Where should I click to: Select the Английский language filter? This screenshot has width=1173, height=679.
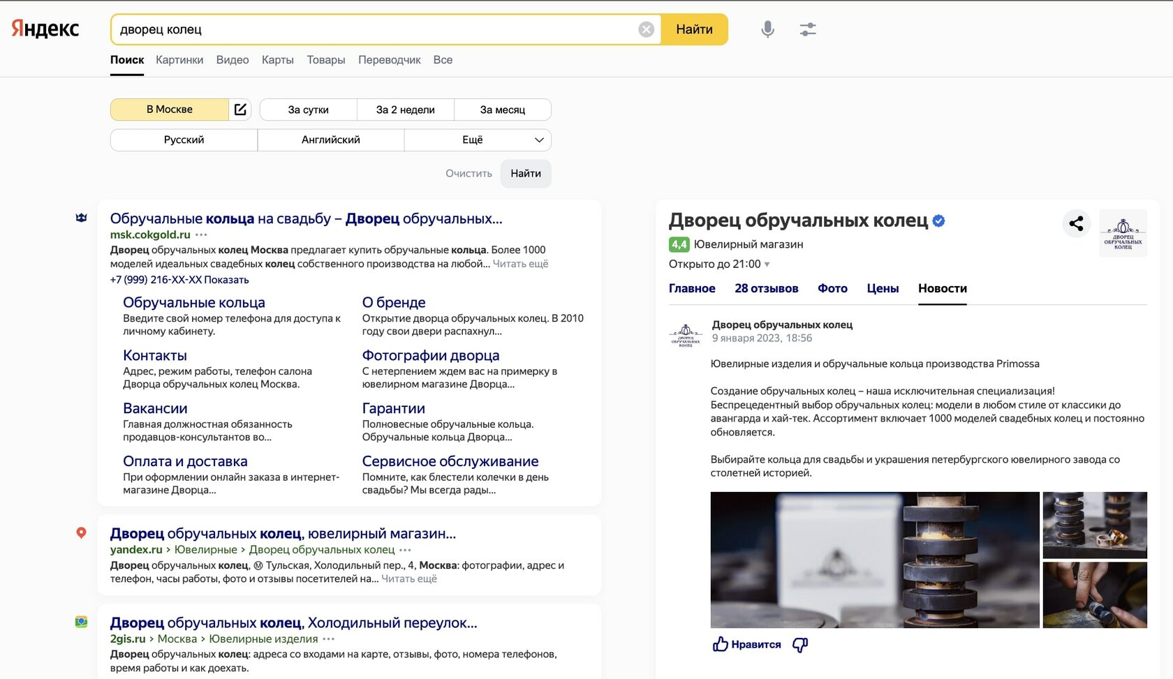[x=331, y=140]
